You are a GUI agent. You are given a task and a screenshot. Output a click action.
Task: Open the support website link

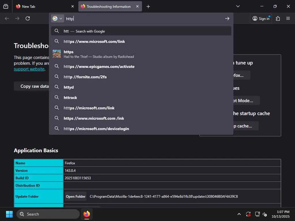click(x=29, y=69)
